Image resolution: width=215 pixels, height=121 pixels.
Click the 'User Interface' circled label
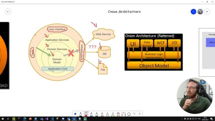[57, 29]
